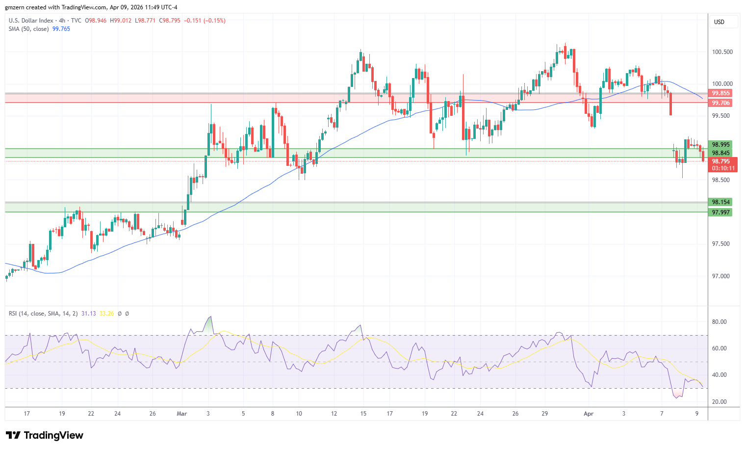The width and height of the screenshot is (745, 450).
Task: Click the Mar label on time axis
Action: click(x=182, y=414)
